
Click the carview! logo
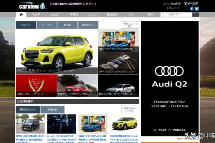(x=32, y=6)
